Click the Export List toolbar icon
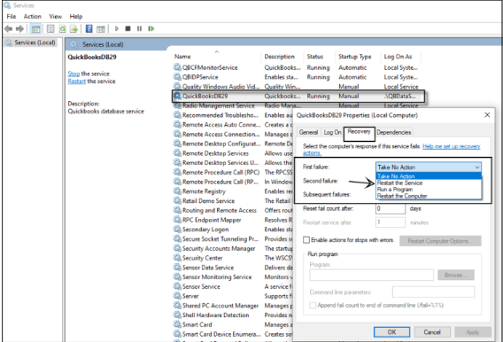The height and width of the screenshot is (342, 503). coord(74,29)
